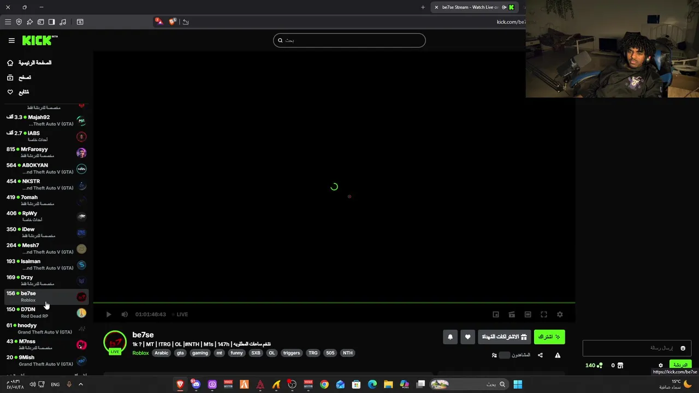Open الاشتراكات المهداة gift subs button
Screen dimensions: 699x393
coord(504,337)
